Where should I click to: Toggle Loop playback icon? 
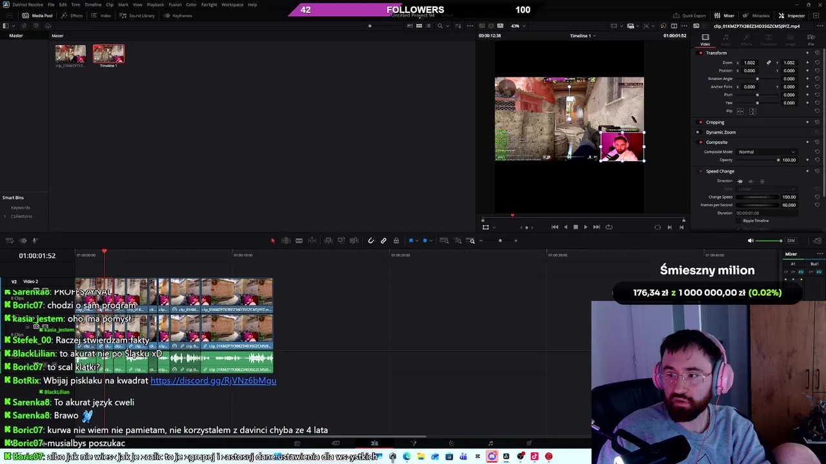(609, 227)
